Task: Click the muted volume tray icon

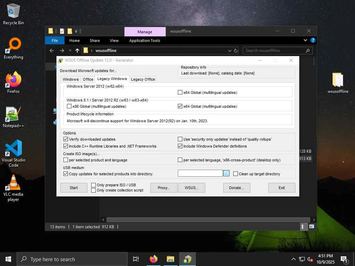Action: [310, 259]
